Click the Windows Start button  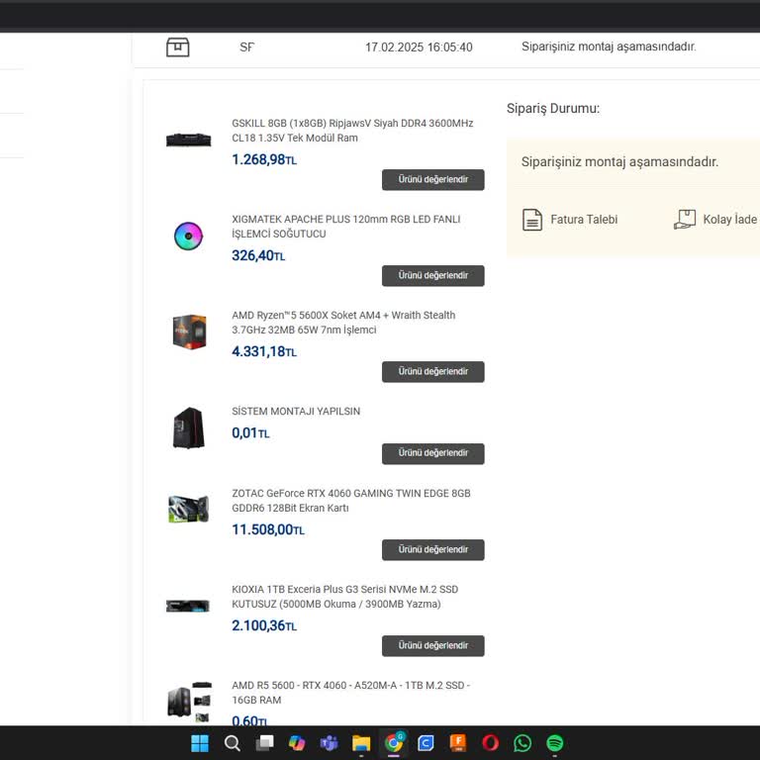(200, 743)
